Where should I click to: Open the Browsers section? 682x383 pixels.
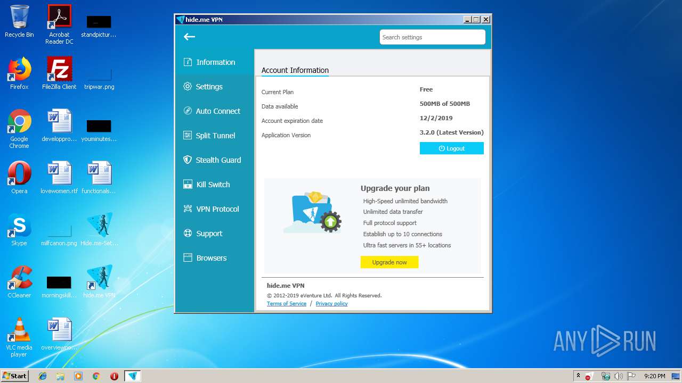215,258
